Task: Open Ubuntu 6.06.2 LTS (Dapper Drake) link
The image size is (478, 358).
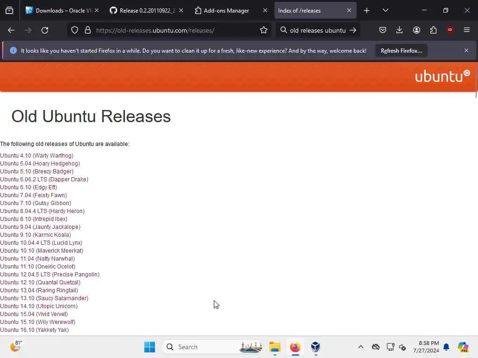Action: (x=44, y=179)
